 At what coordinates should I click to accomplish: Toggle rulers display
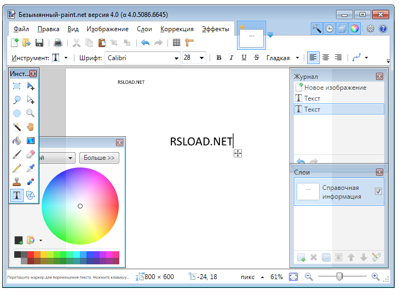pyautogui.click(x=189, y=43)
